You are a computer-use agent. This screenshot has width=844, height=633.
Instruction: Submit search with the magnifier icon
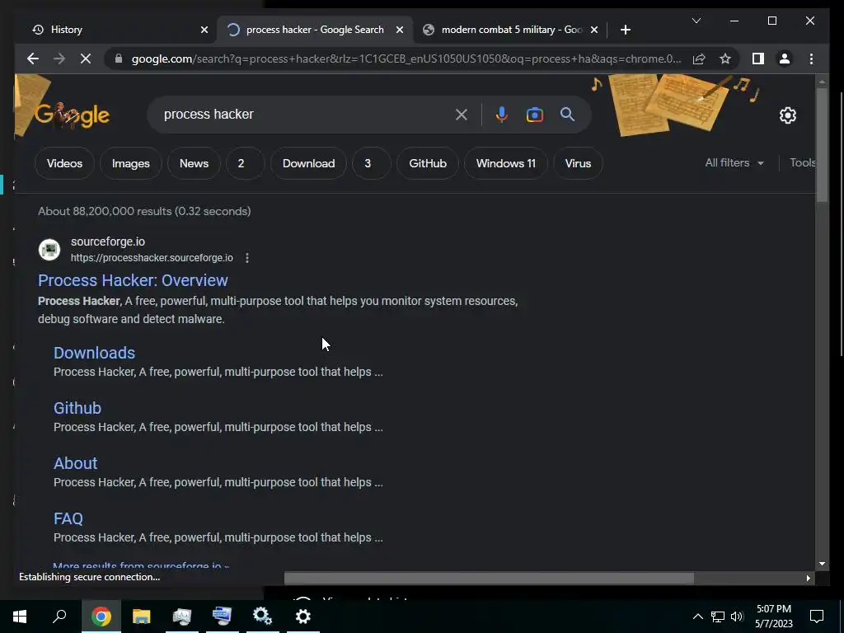click(567, 114)
